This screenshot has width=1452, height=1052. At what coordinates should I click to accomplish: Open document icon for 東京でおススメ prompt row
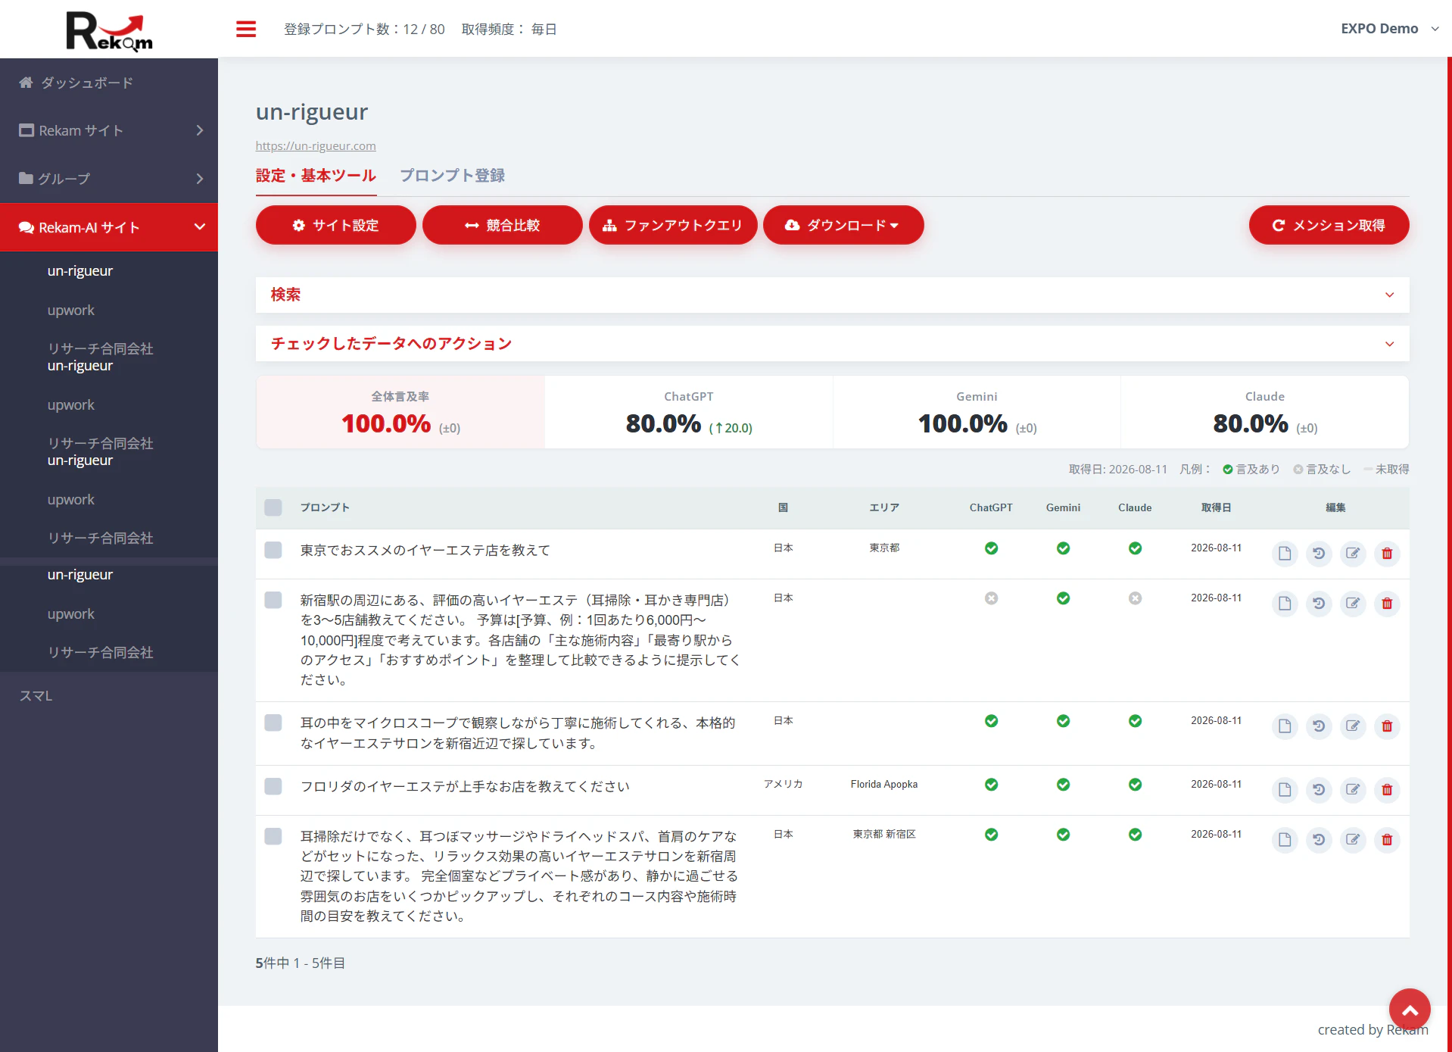click(1285, 554)
